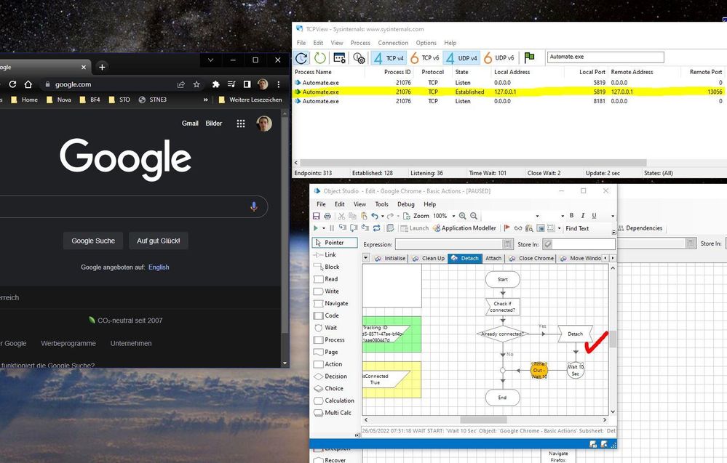Click Step Over icon in debug toolbar

point(354,228)
